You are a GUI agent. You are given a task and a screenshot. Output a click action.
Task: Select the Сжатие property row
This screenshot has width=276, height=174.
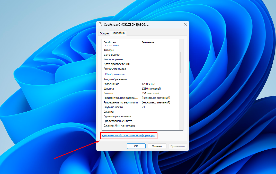(x=140, y=112)
